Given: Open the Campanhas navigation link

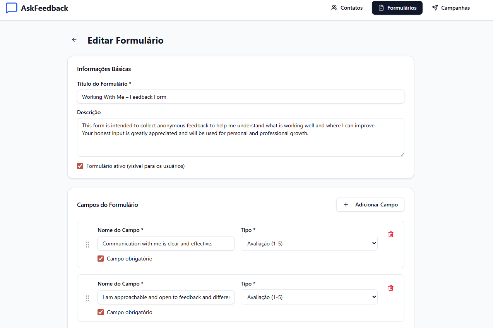Looking at the screenshot, I should click(451, 8).
